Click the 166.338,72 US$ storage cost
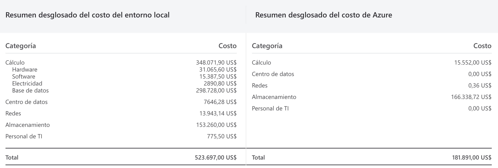498x168 pixels. (471, 97)
